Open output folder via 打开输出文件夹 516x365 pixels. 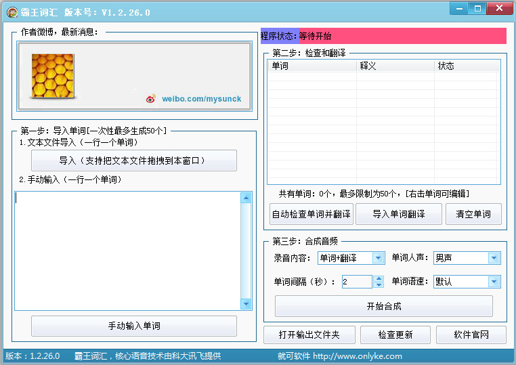[x=308, y=335]
